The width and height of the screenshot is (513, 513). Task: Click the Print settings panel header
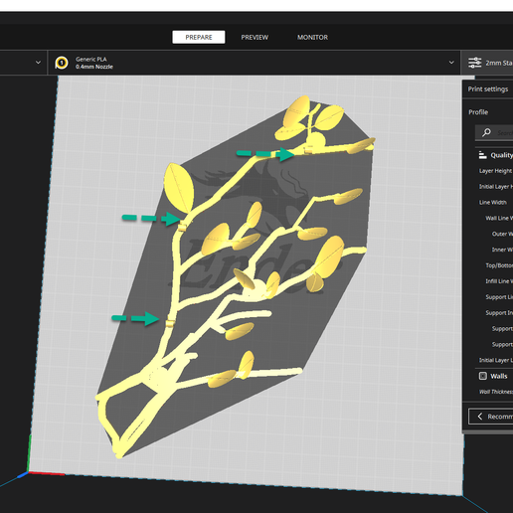tap(488, 89)
